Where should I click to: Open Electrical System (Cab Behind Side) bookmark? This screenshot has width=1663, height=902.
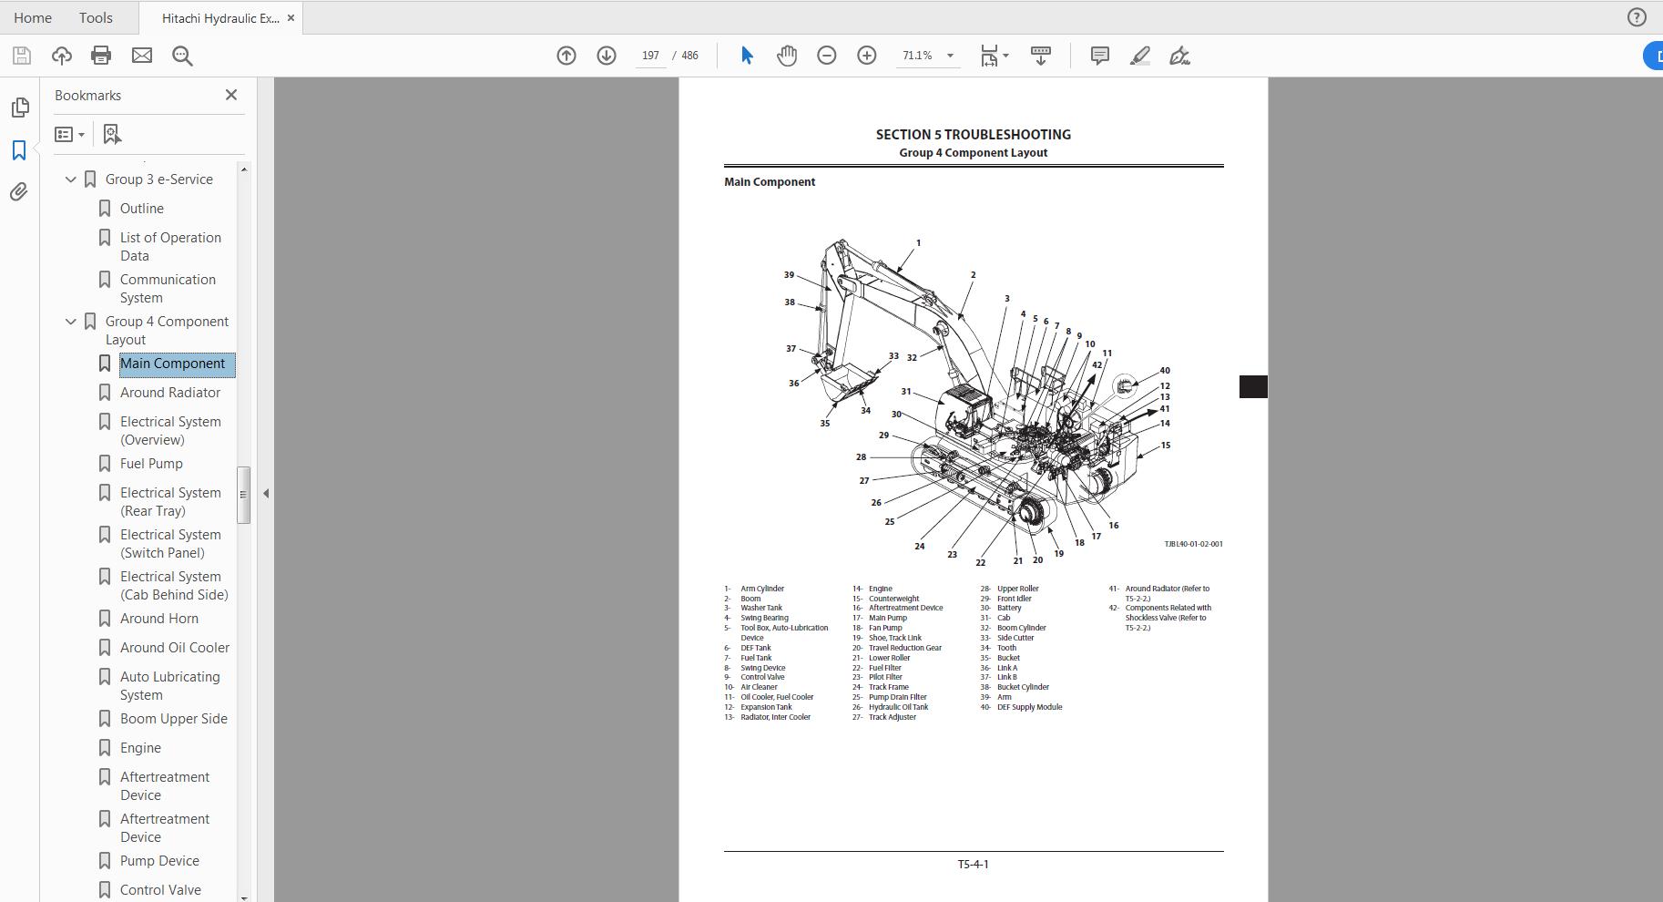(x=174, y=586)
